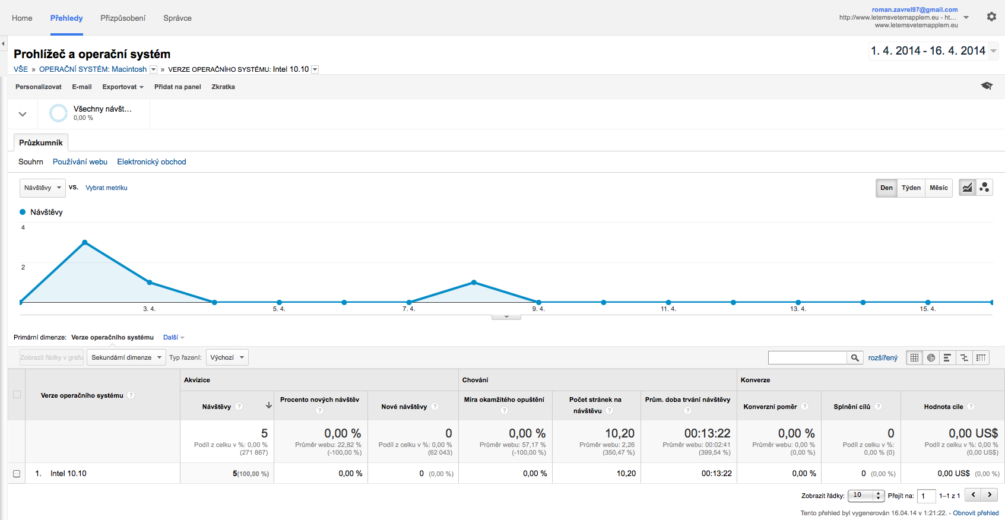Screen dimensions: 1005x520
Task: Click Obnovit přehled link
Action: coord(975,513)
